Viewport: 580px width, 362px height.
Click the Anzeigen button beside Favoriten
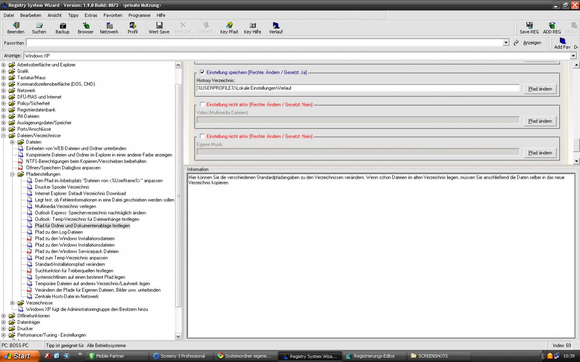532,43
